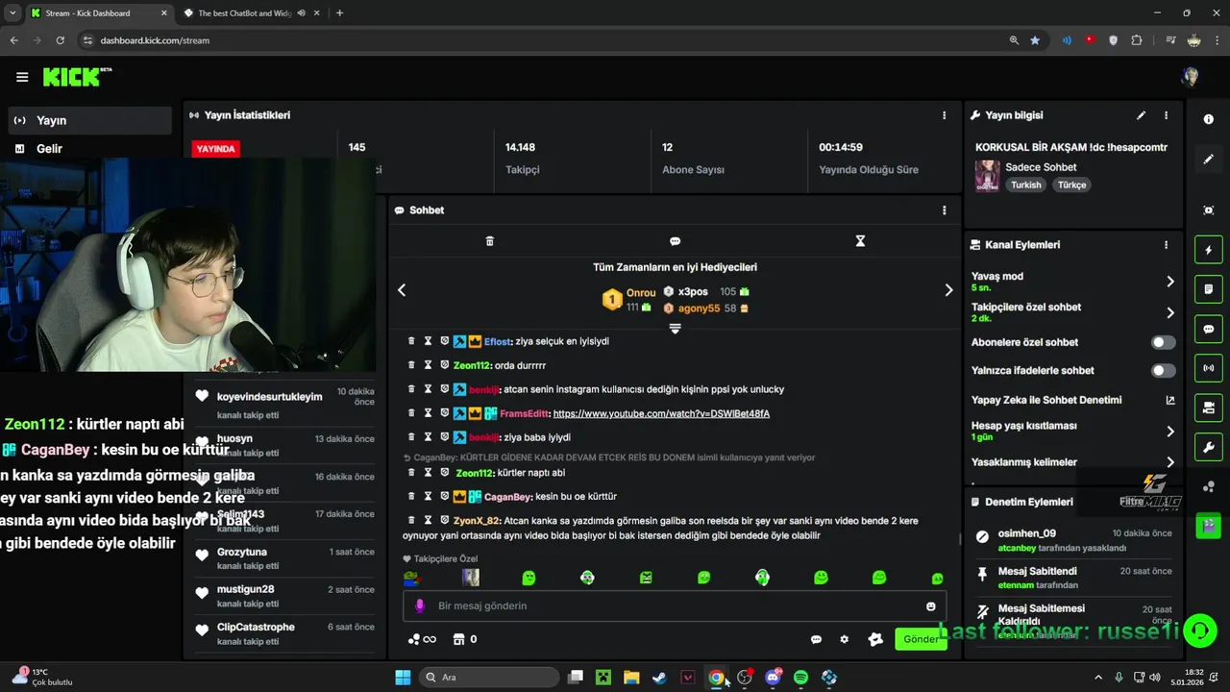Select the speech bubble icon below message box
Image resolution: width=1230 pixels, height=692 pixels.
tap(816, 639)
